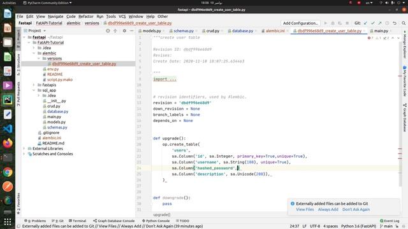Expand the fastapis folder
408x229 pixels.
[x=34, y=85]
